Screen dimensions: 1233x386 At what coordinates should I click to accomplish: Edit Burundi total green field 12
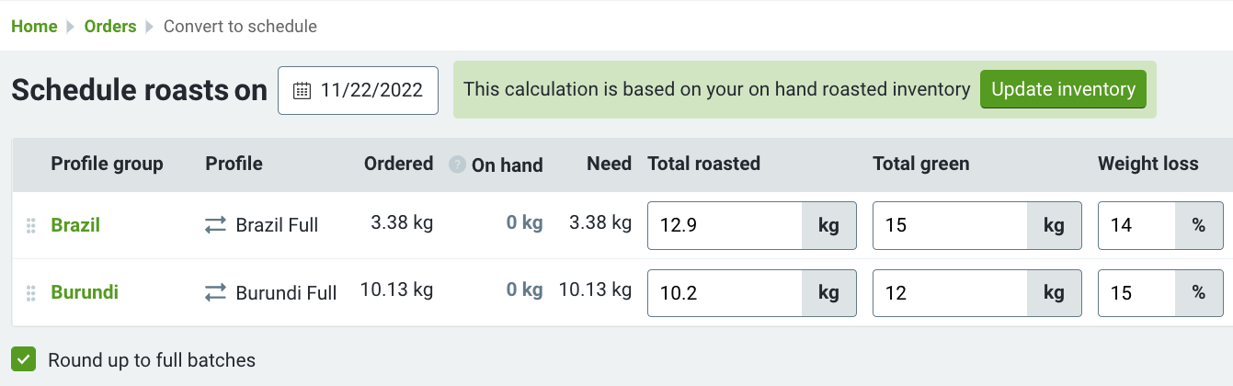click(x=950, y=293)
